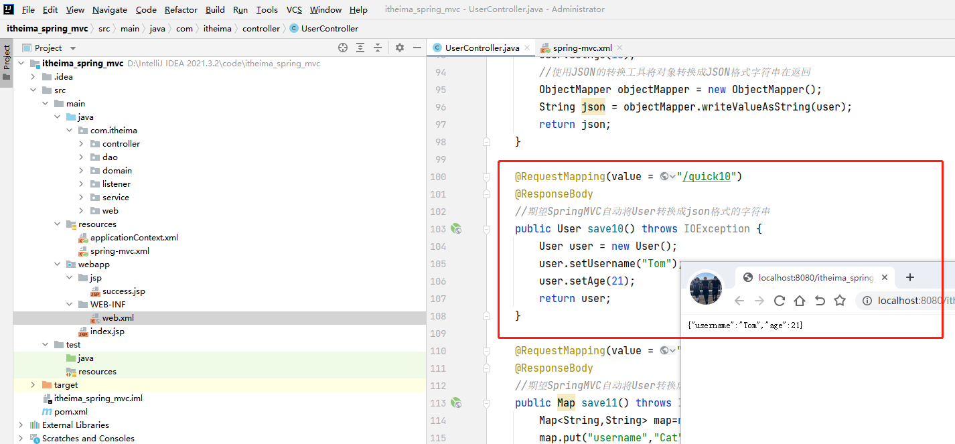Expand Scratches and Consoles node
Image resolution: width=955 pixels, height=444 pixels.
click(21, 439)
